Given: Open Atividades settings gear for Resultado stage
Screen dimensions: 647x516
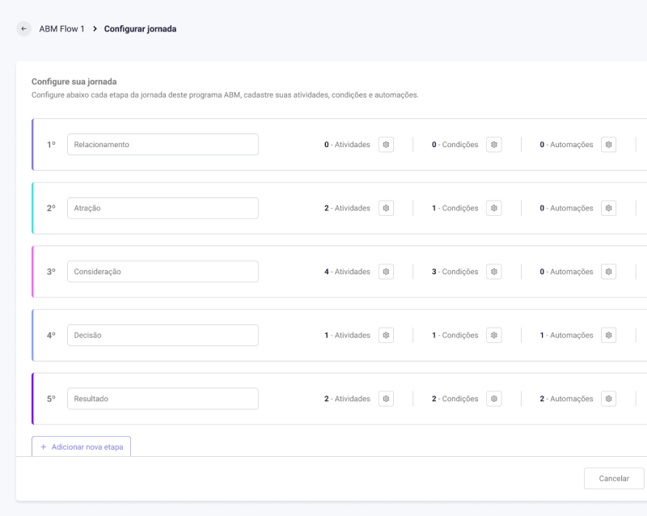Looking at the screenshot, I should tap(386, 399).
